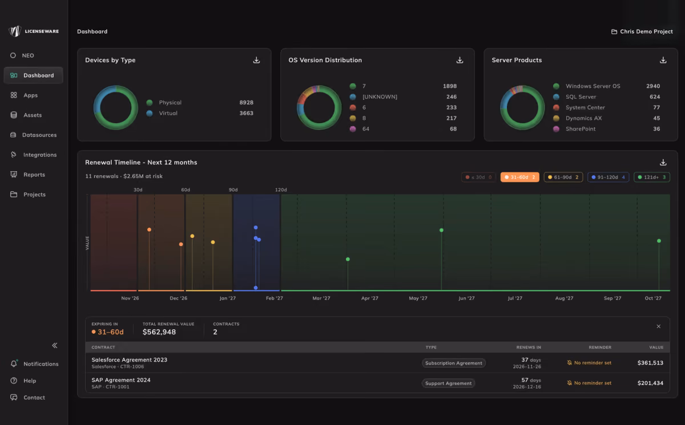Click the green marker near May '27
Screen dimensions: 685x425
pyautogui.click(x=441, y=230)
